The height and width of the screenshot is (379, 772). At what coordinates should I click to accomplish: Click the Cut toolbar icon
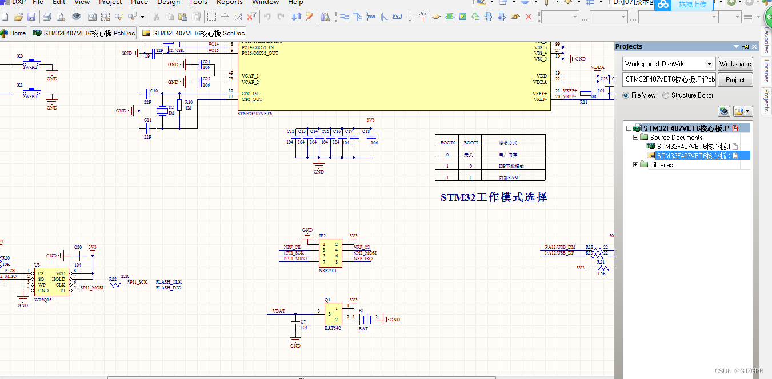pyautogui.click(x=157, y=16)
